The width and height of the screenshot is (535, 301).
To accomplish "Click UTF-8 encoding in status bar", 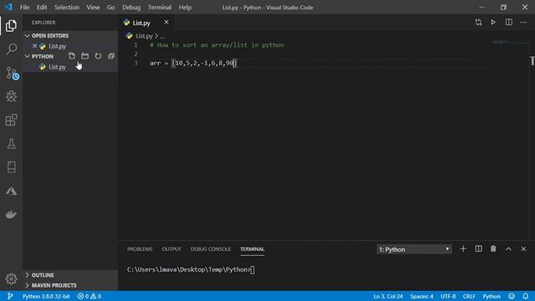I will [448, 296].
